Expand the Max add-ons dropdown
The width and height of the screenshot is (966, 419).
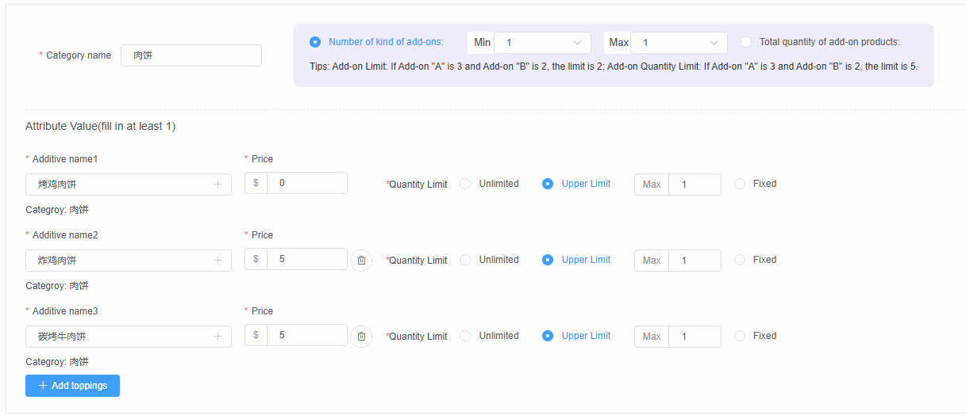(678, 43)
